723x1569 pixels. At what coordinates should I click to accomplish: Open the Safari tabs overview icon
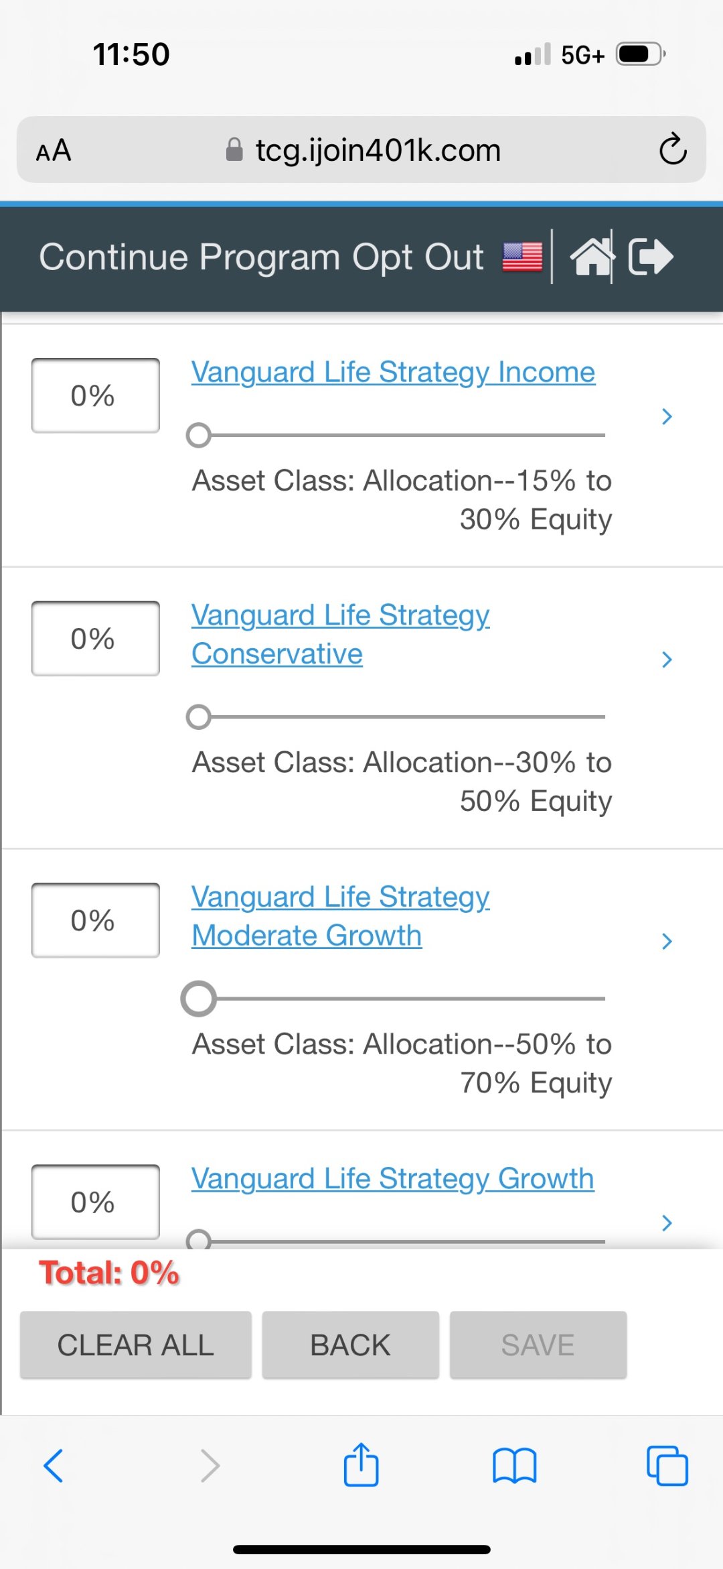[667, 1465]
